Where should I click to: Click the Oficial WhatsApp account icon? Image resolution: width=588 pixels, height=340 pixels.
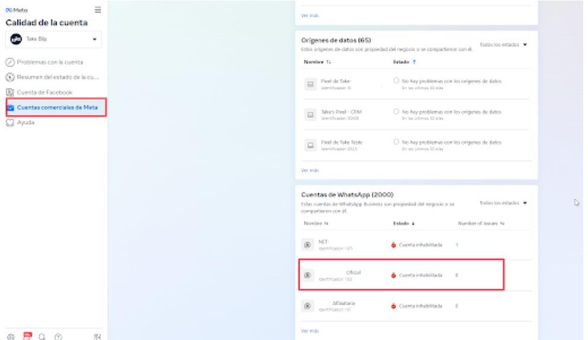click(307, 275)
